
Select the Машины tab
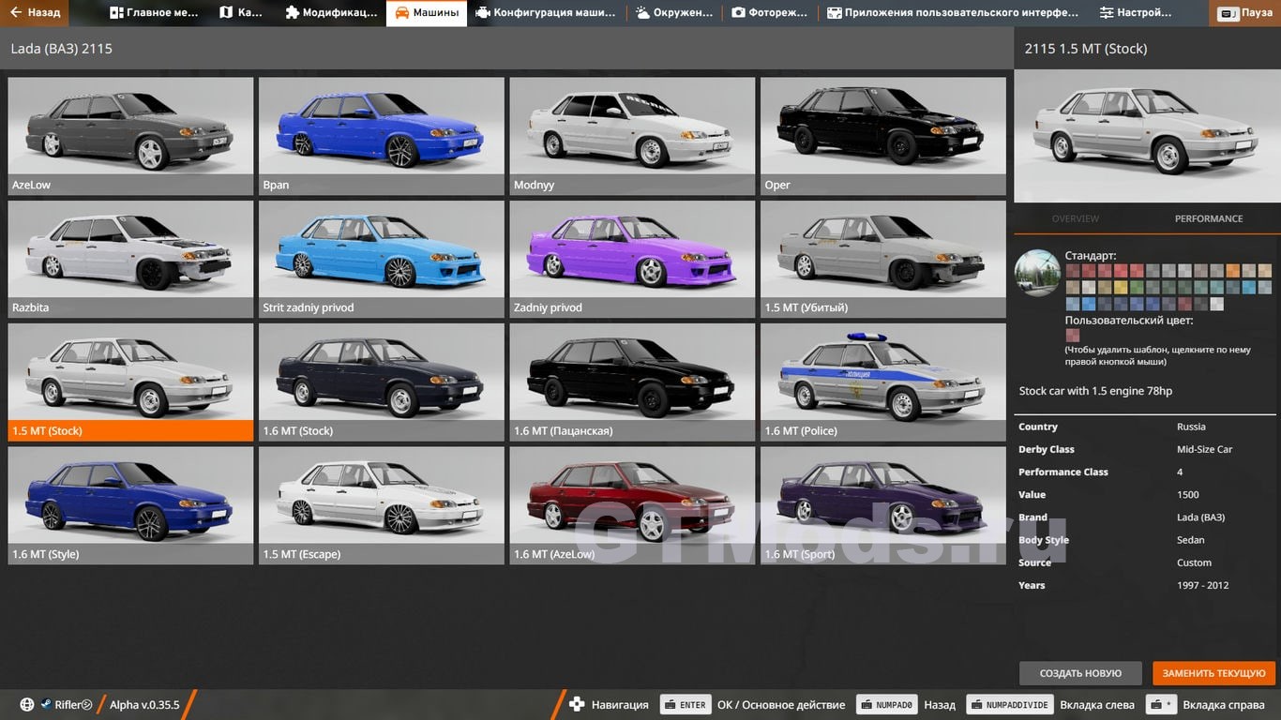(x=427, y=13)
